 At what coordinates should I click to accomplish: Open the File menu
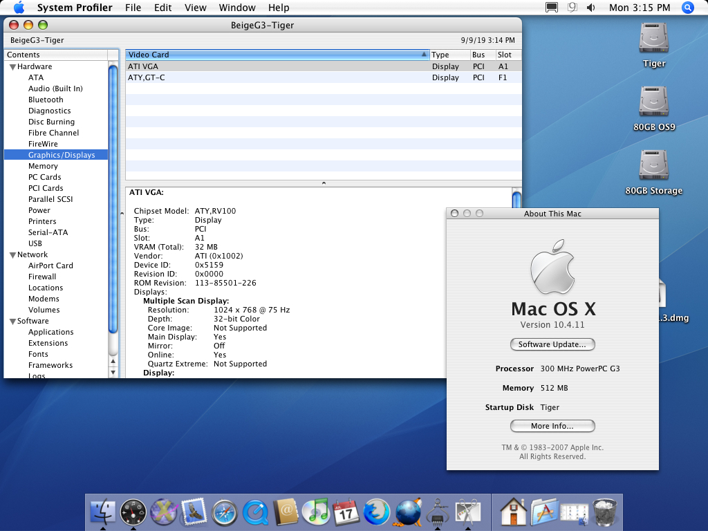point(133,8)
